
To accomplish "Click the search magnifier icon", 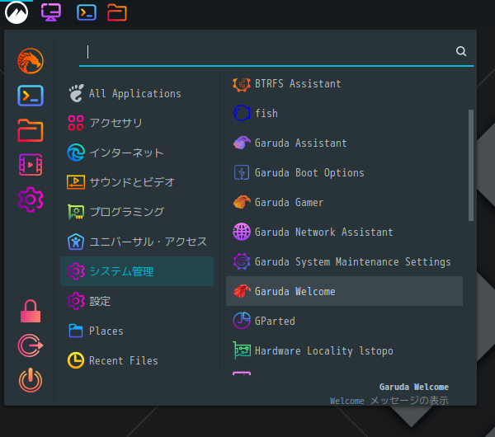I will click(x=461, y=51).
